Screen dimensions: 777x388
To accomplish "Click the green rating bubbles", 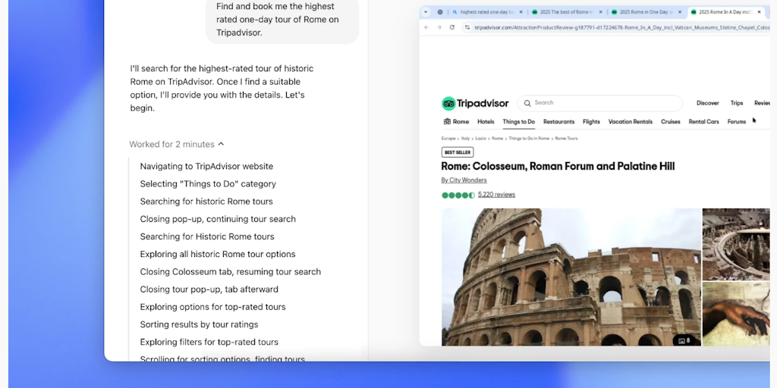I will point(458,195).
